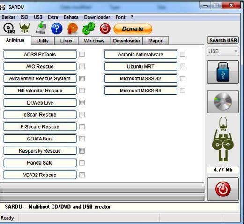Image resolution: width=244 pixels, height=224 pixels.
Task: Click the green download-to-drive toolbar icon
Action: click(41, 28)
